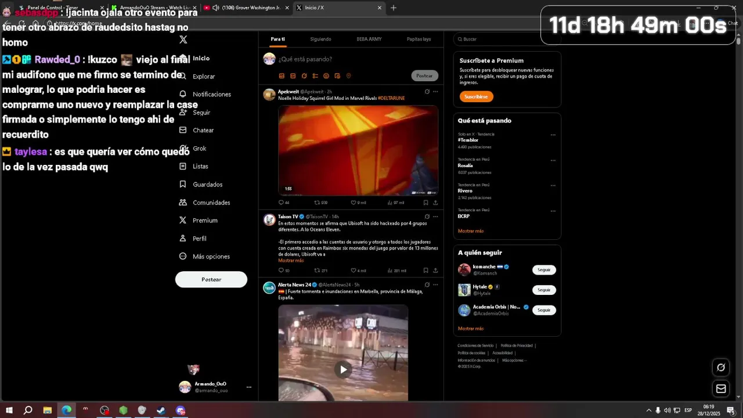Follow the Hytale account
Viewport: 743px width, 418px height.
pyautogui.click(x=544, y=290)
